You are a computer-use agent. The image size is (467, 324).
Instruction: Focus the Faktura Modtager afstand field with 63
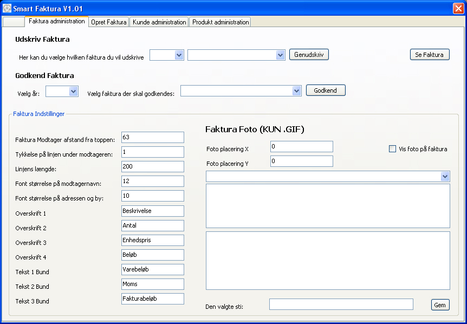pos(153,137)
